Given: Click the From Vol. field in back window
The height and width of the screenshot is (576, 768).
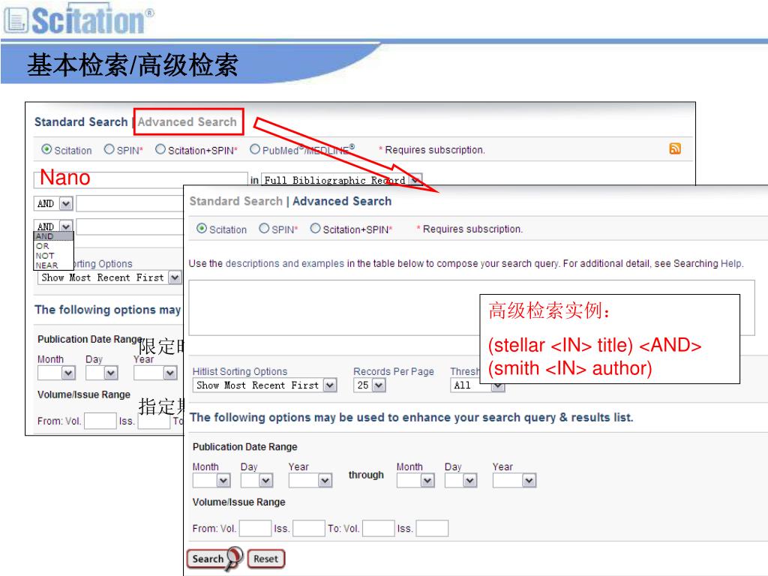Looking at the screenshot, I should [x=100, y=421].
